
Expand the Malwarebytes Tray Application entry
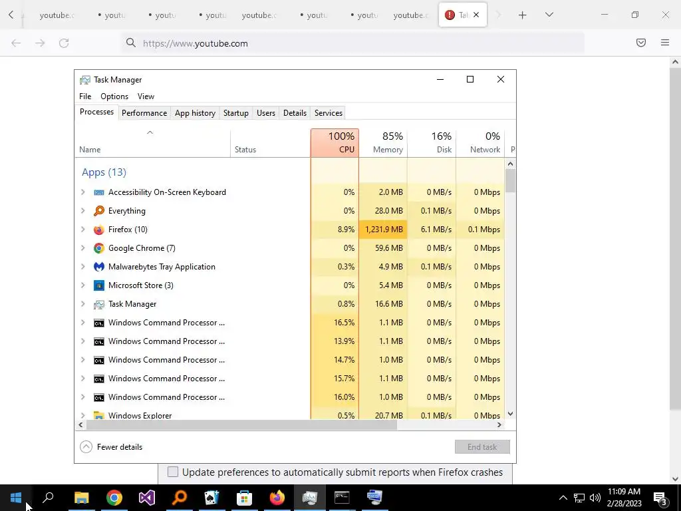(x=83, y=267)
